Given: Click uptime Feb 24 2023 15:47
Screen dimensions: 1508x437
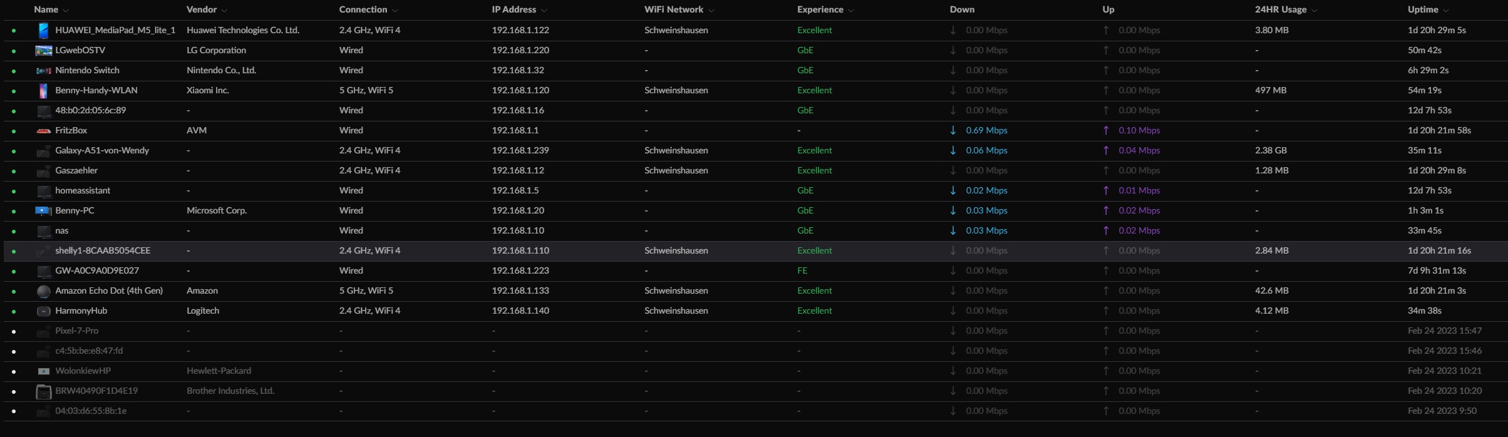Looking at the screenshot, I should [x=1445, y=331].
